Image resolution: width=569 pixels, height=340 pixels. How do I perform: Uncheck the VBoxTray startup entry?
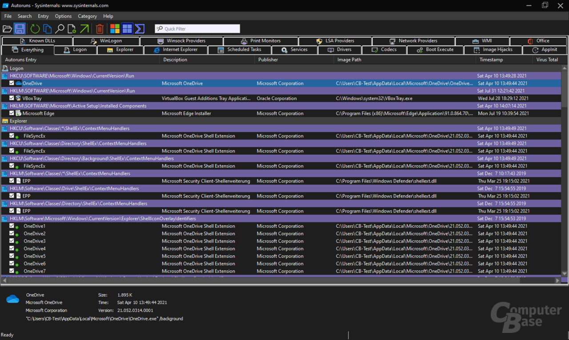click(x=11, y=98)
